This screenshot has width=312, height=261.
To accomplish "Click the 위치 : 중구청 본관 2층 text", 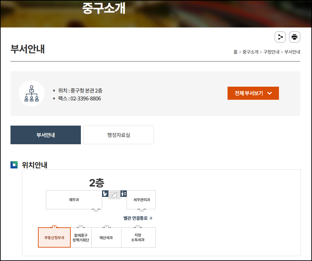I will [80, 91].
